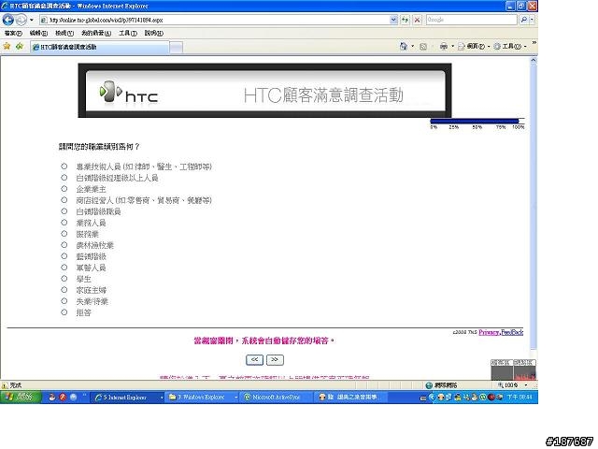Click the RSS feeds icon

423,47
